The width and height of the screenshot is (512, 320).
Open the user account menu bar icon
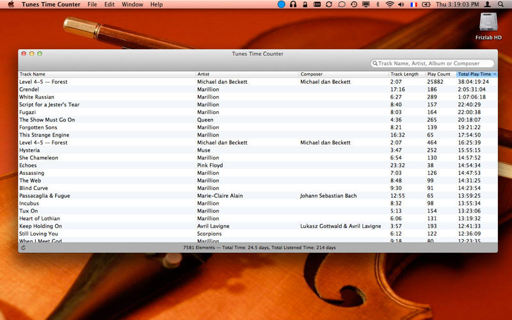click(487, 4)
